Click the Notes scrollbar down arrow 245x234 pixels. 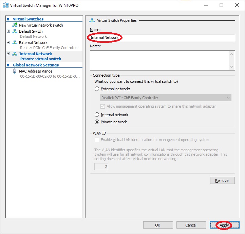click(x=231, y=67)
